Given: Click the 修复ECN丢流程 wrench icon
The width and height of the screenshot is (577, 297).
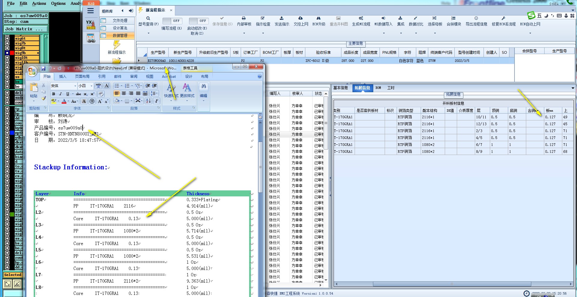Looking at the screenshot, I should (x=503, y=18).
